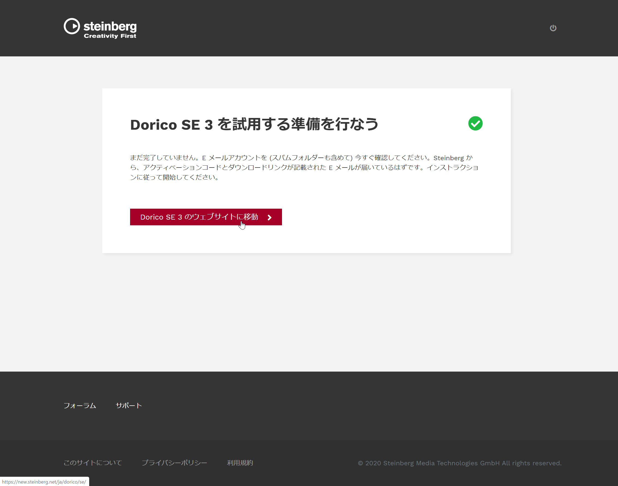
Task: Click the Steinberg logo in the header
Action: click(100, 28)
